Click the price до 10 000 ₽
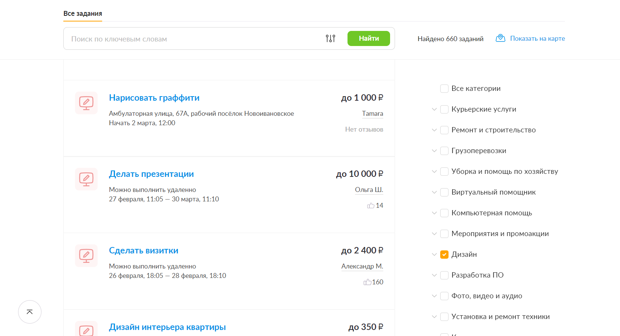This screenshot has height=336, width=620. pos(360,174)
